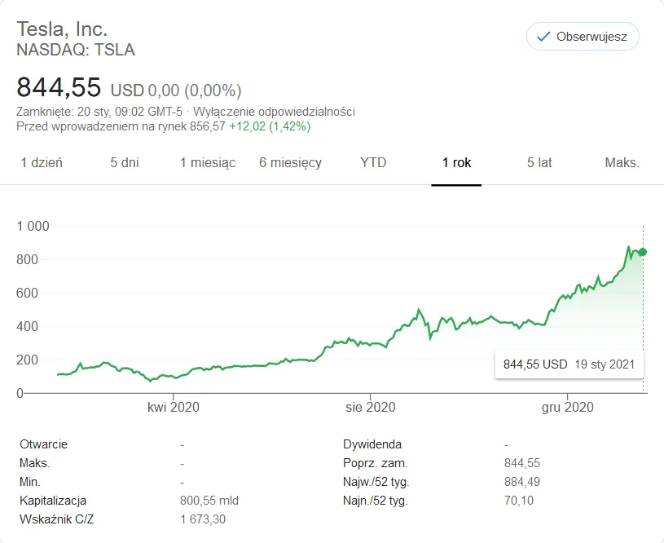The image size is (664, 543).
Task: Click the checkmark icon in Obserwujesz
Action: (543, 37)
